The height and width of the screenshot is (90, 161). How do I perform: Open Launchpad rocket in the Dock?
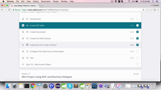pos(15,86)
